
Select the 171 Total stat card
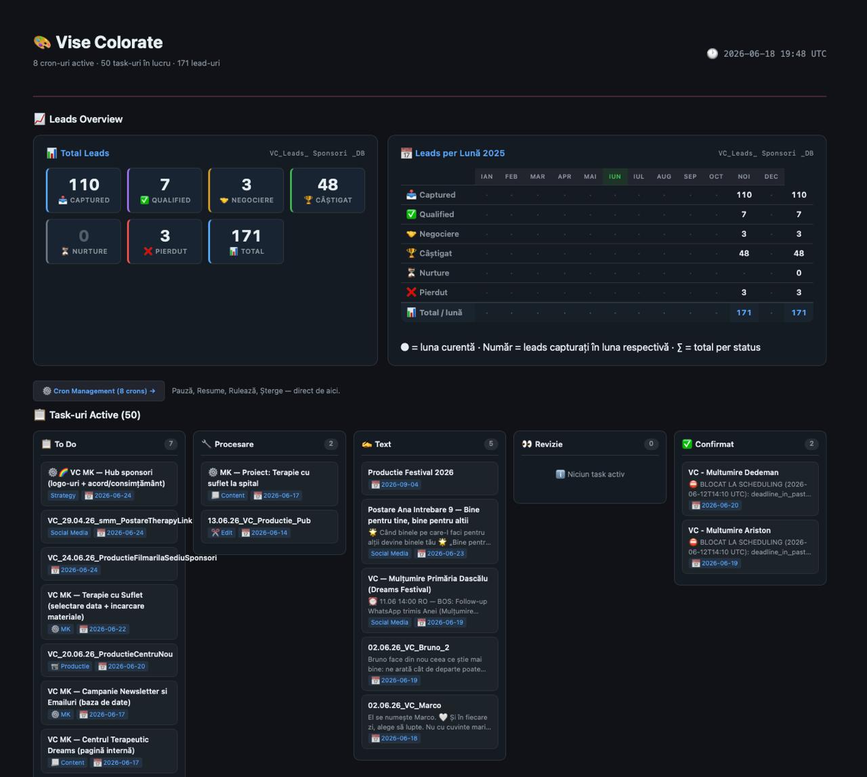[246, 241]
